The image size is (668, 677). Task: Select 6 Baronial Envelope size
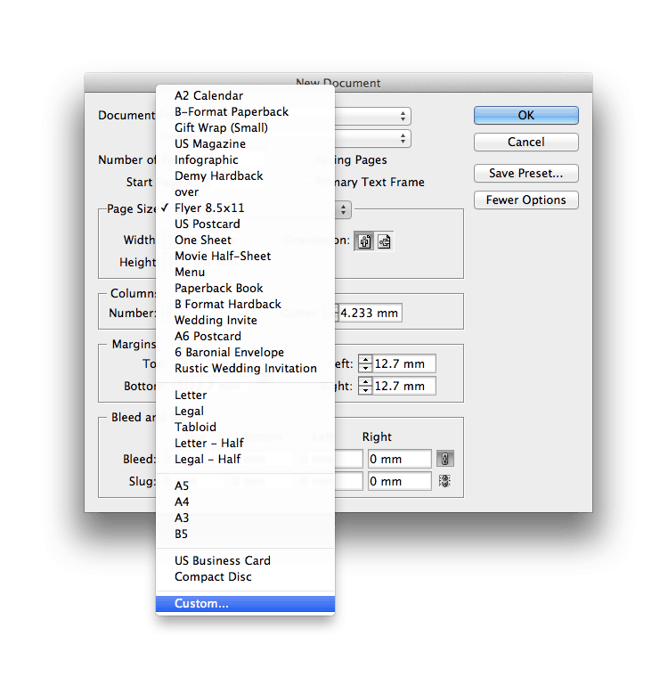[245, 353]
